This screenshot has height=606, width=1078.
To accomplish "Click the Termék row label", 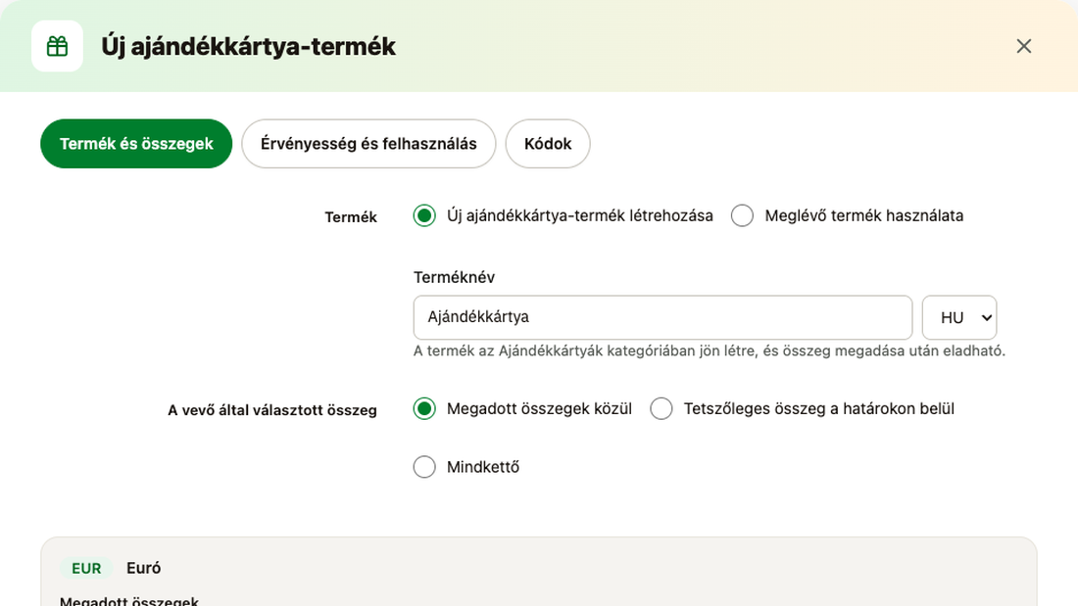I will [351, 217].
